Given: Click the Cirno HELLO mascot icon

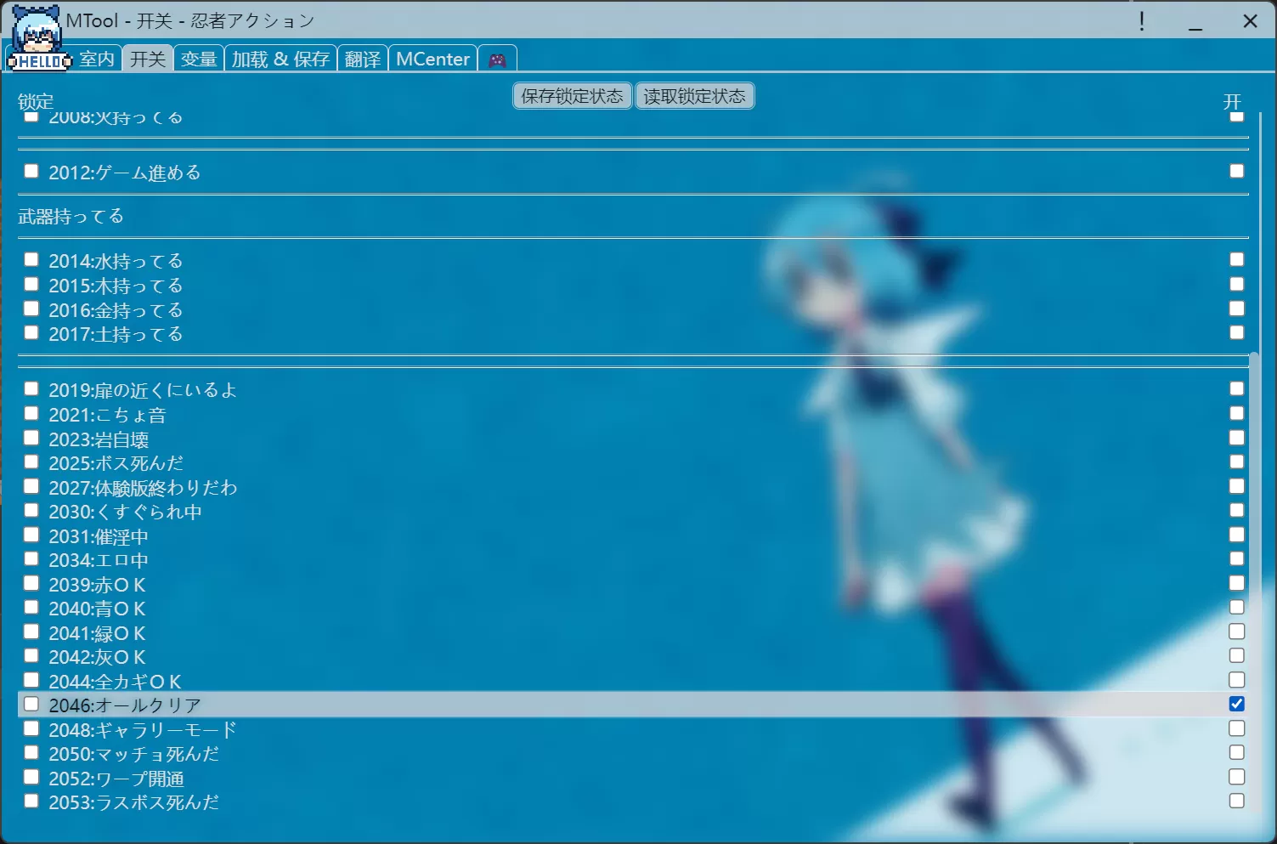Looking at the screenshot, I should click(x=39, y=38).
